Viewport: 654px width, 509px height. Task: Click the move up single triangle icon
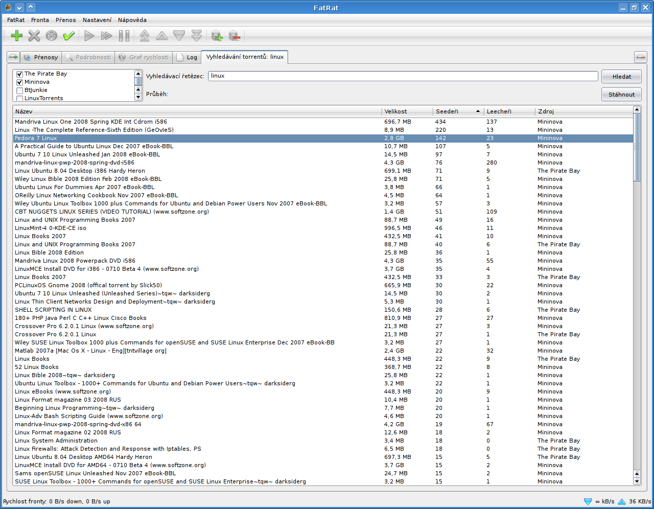(162, 35)
